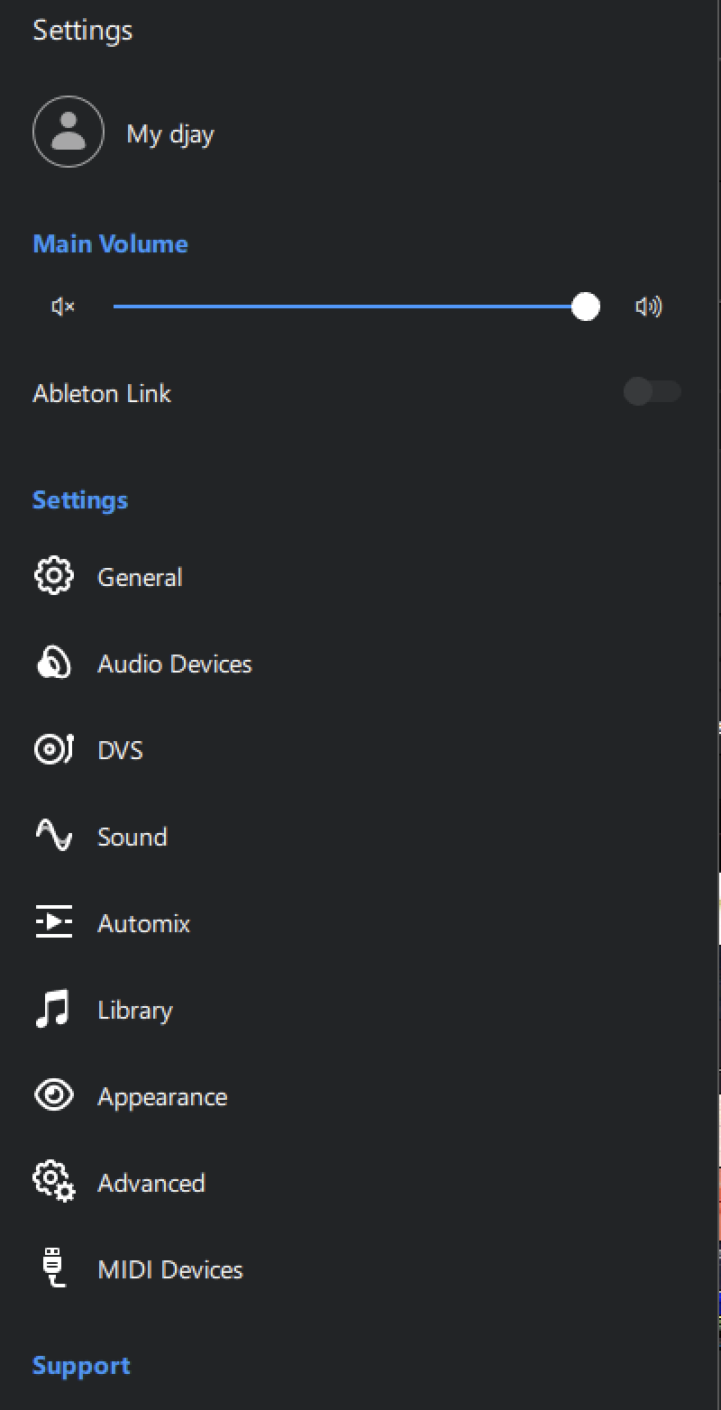
Task: Open Sound settings via the waveform icon
Action: (x=53, y=835)
